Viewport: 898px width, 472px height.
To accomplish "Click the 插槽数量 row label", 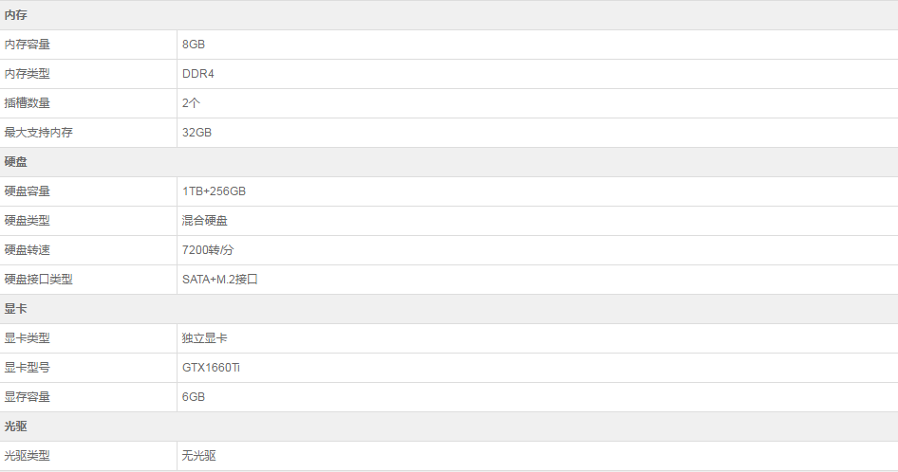I will (27, 103).
